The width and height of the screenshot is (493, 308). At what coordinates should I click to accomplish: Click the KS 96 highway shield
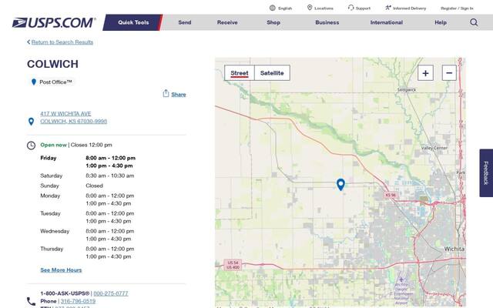point(391,195)
